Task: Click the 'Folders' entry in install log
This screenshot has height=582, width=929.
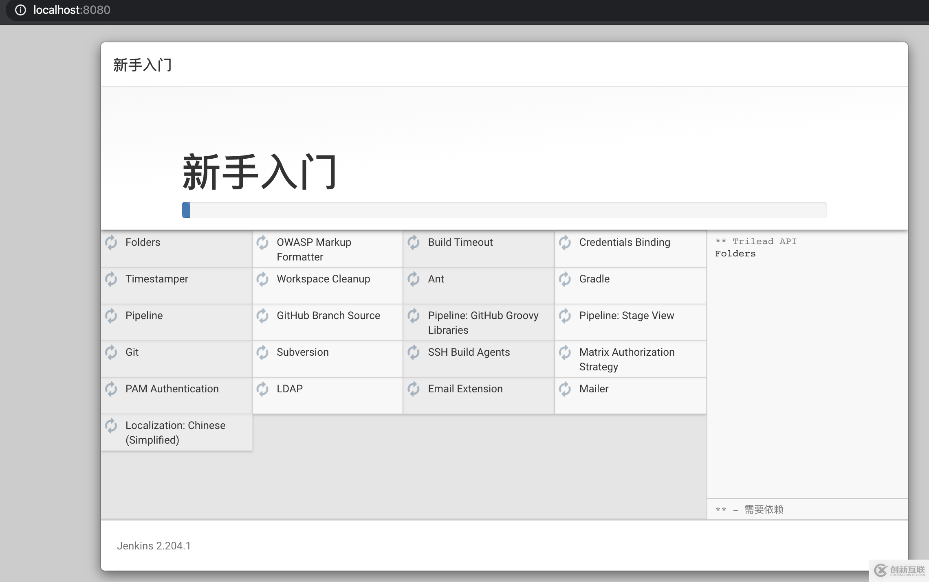Action: [x=735, y=254]
